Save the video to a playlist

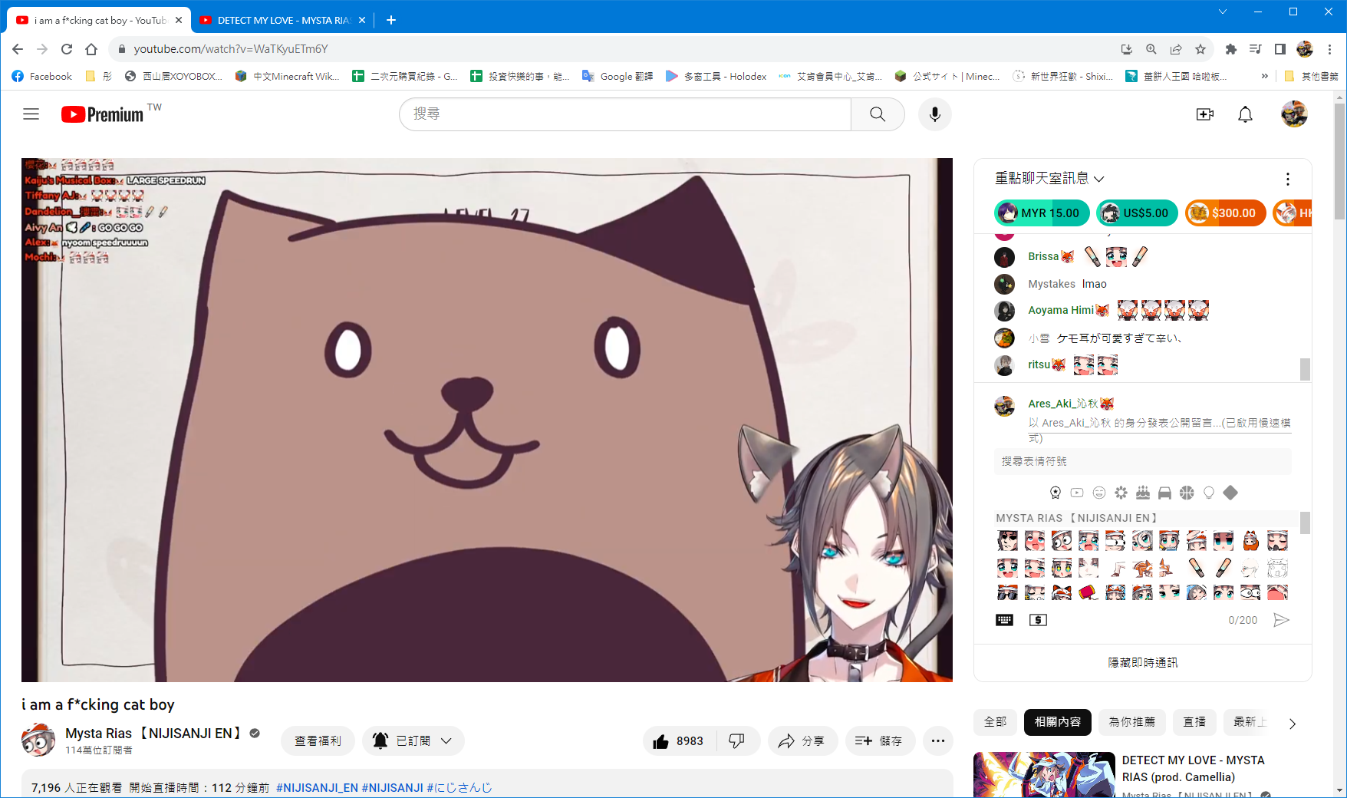click(x=880, y=741)
